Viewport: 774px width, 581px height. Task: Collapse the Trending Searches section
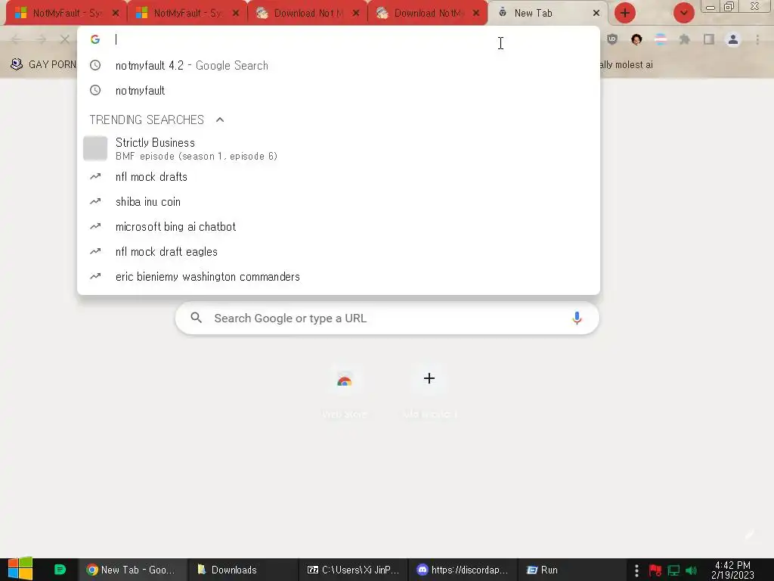(220, 120)
